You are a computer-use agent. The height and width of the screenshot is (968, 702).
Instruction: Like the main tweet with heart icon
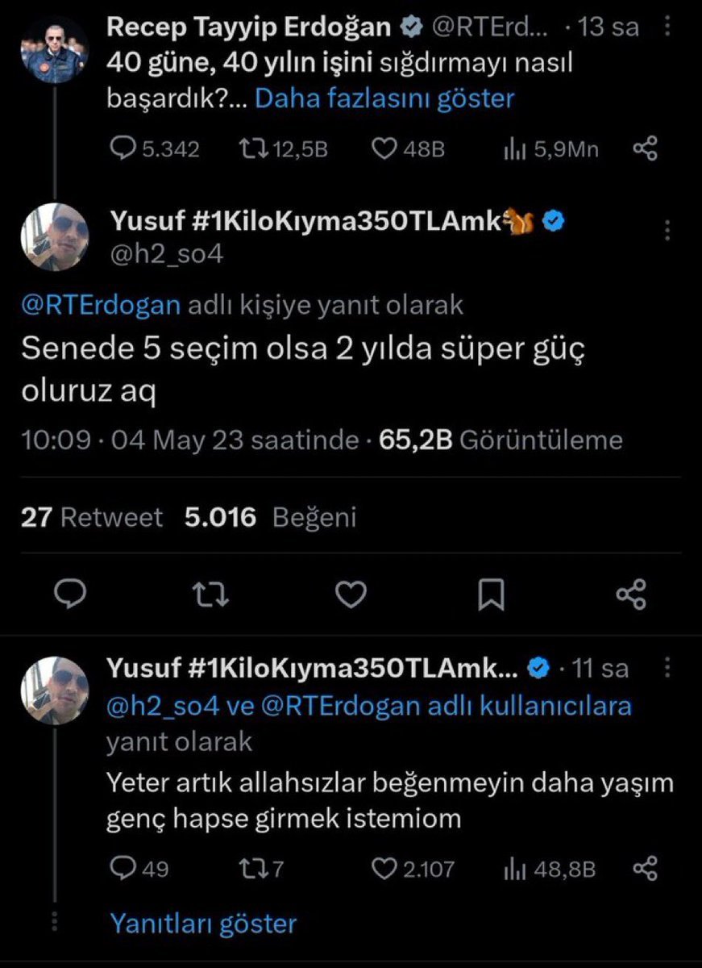coord(351,595)
